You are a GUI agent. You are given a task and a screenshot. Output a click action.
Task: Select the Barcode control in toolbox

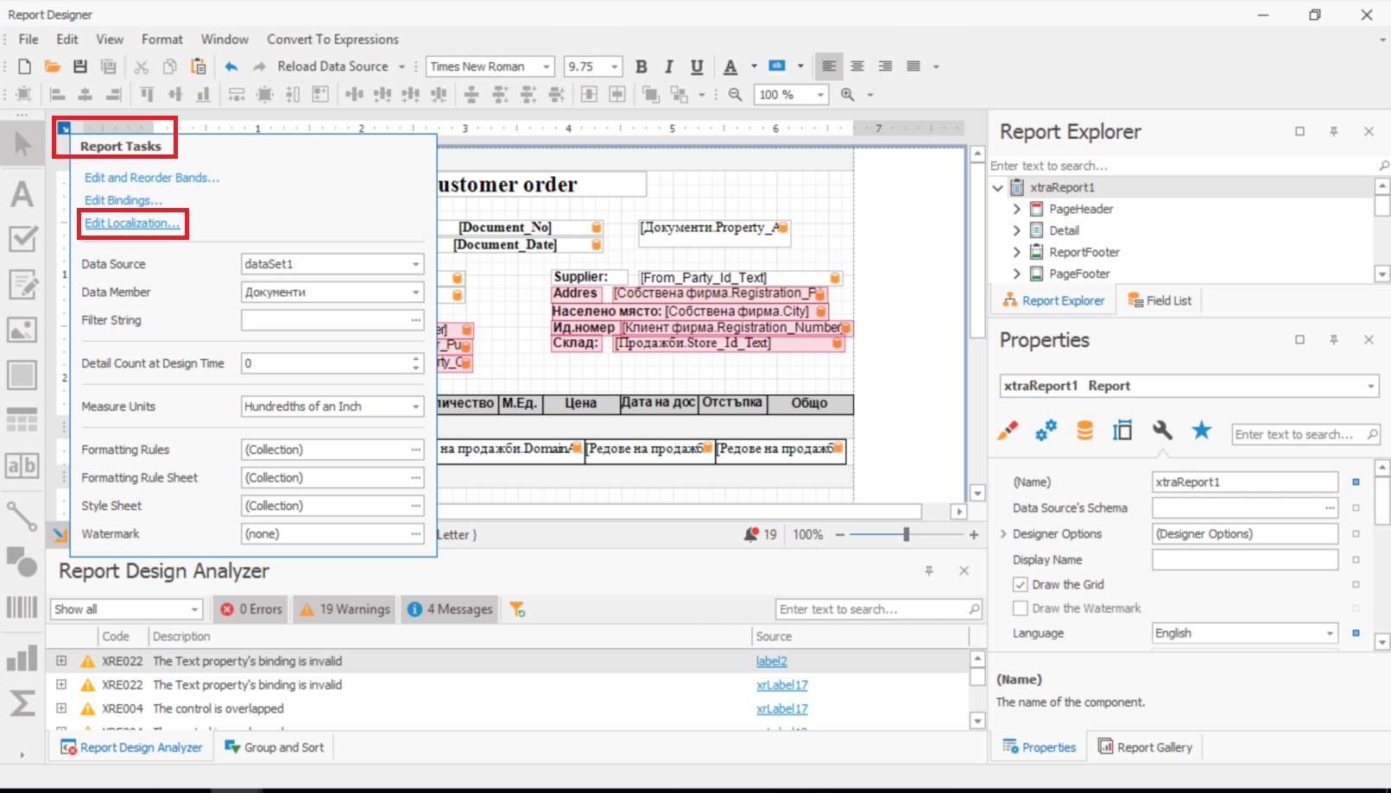click(22, 607)
